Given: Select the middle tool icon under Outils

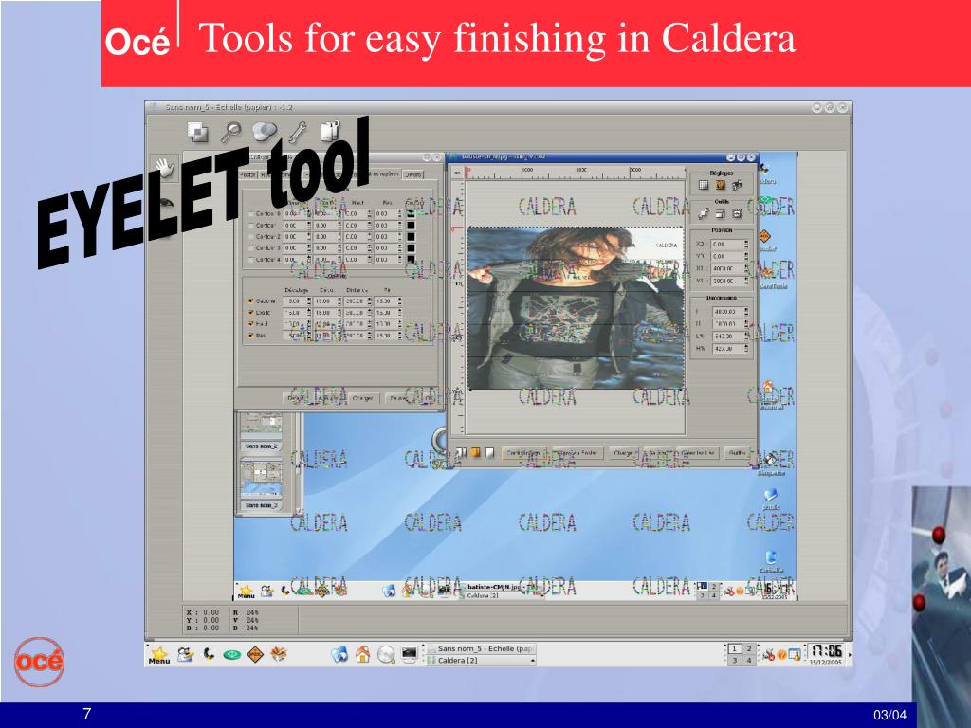Looking at the screenshot, I should [721, 213].
